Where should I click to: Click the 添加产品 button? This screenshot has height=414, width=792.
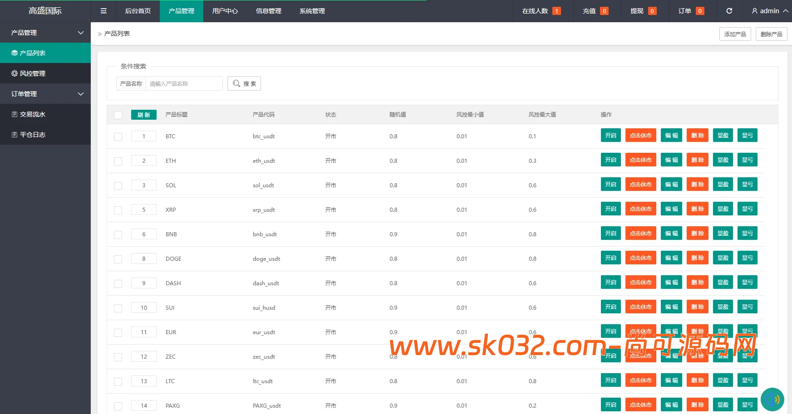735,34
